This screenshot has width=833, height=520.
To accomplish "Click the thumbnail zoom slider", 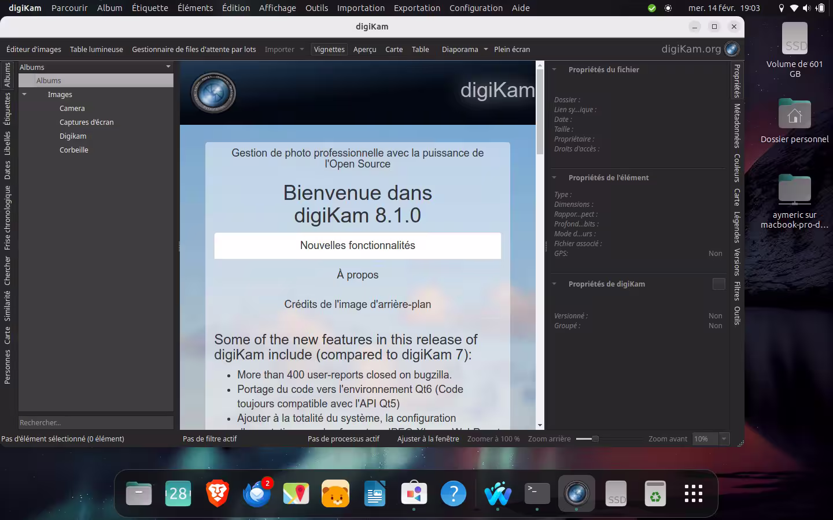I will coord(609,439).
